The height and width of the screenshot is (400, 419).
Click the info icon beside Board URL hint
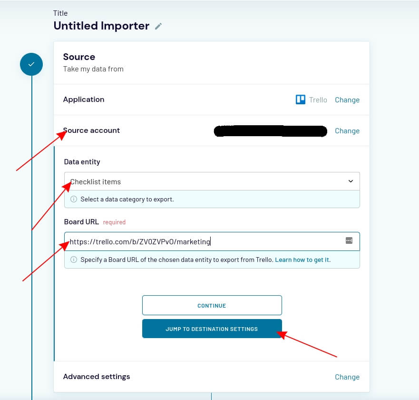coord(74,260)
